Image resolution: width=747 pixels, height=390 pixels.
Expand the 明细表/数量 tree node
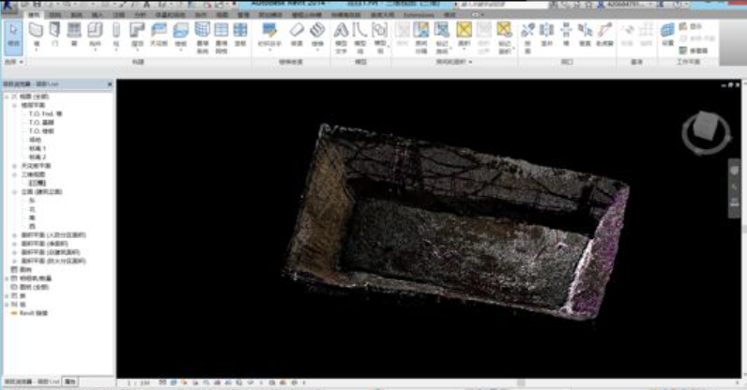coord(7,278)
